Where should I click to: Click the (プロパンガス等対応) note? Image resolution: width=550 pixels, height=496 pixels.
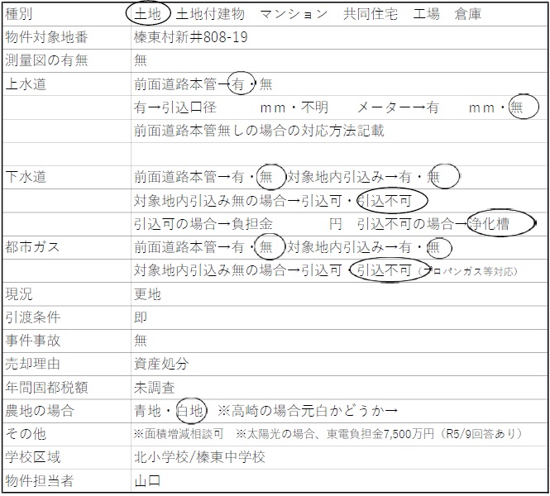point(468,271)
